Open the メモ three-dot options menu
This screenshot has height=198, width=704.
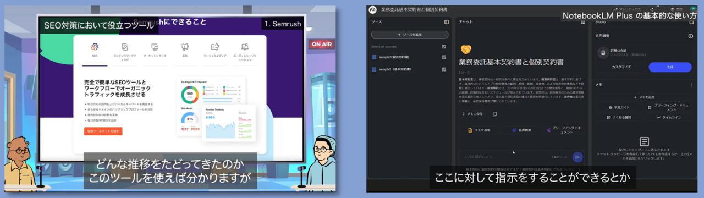point(691,85)
